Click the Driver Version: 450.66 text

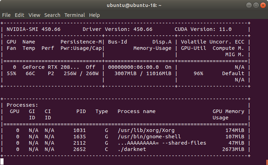(117, 29)
